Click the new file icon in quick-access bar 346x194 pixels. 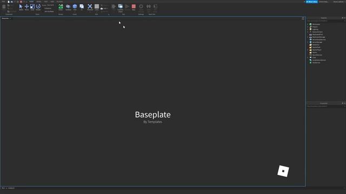pyautogui.click(x=9, y=2)
